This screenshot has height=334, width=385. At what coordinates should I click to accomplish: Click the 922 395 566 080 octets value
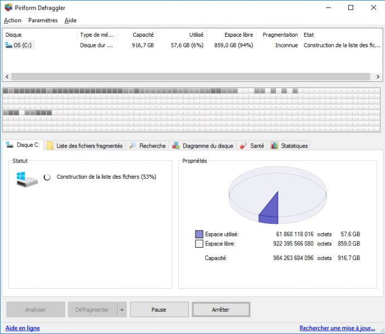(293, 244)
